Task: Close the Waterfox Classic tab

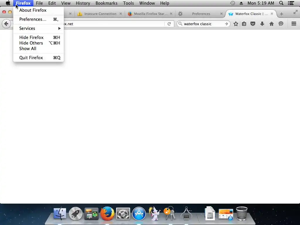Action: point(272,14)
